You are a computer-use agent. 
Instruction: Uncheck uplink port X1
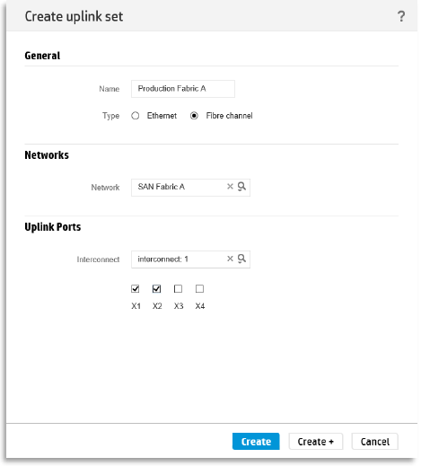coord(136,288)
